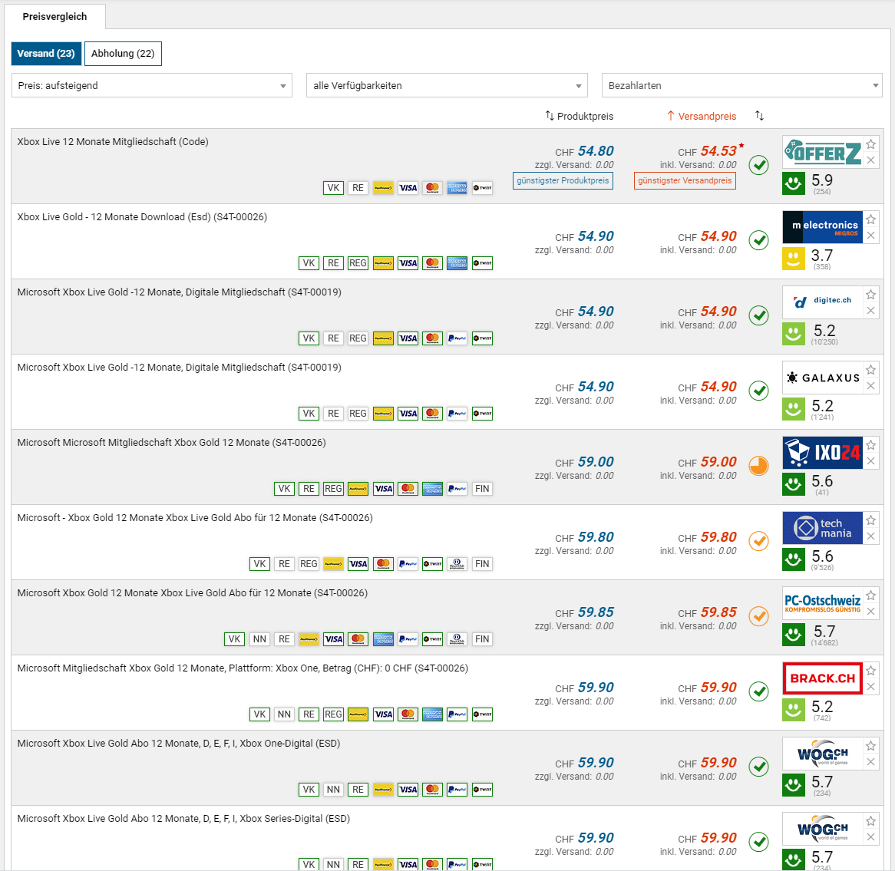Viewport: 895px width, 871px height.
Task: Click the PayPal icon in digitec.ch row
Action: pyautogui.click(x=457, y=338)
